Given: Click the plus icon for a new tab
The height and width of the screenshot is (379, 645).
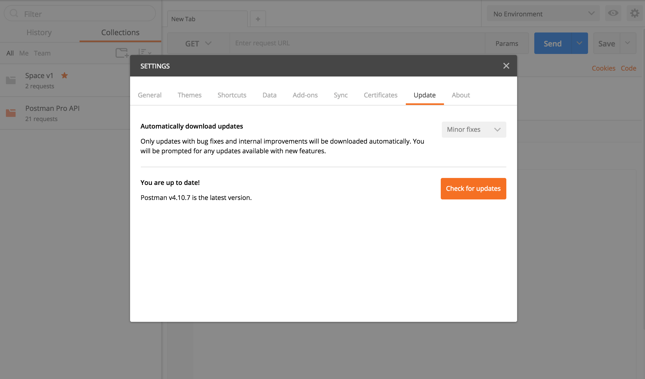Looking at the screenshot, I should (258, 19).
